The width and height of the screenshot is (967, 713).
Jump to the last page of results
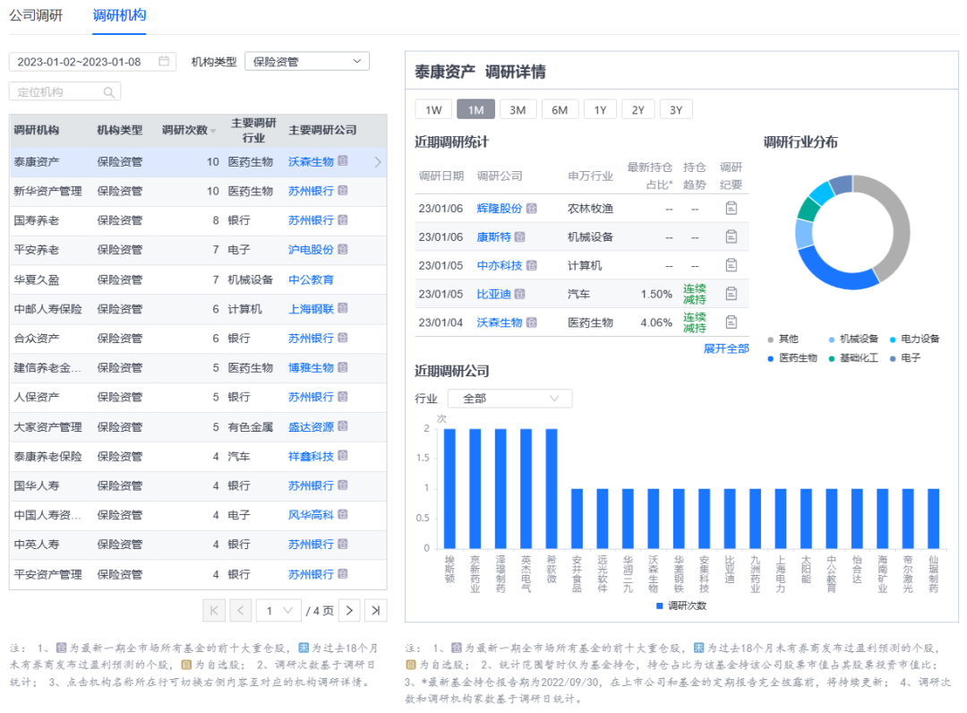click(x=375, y=611)
